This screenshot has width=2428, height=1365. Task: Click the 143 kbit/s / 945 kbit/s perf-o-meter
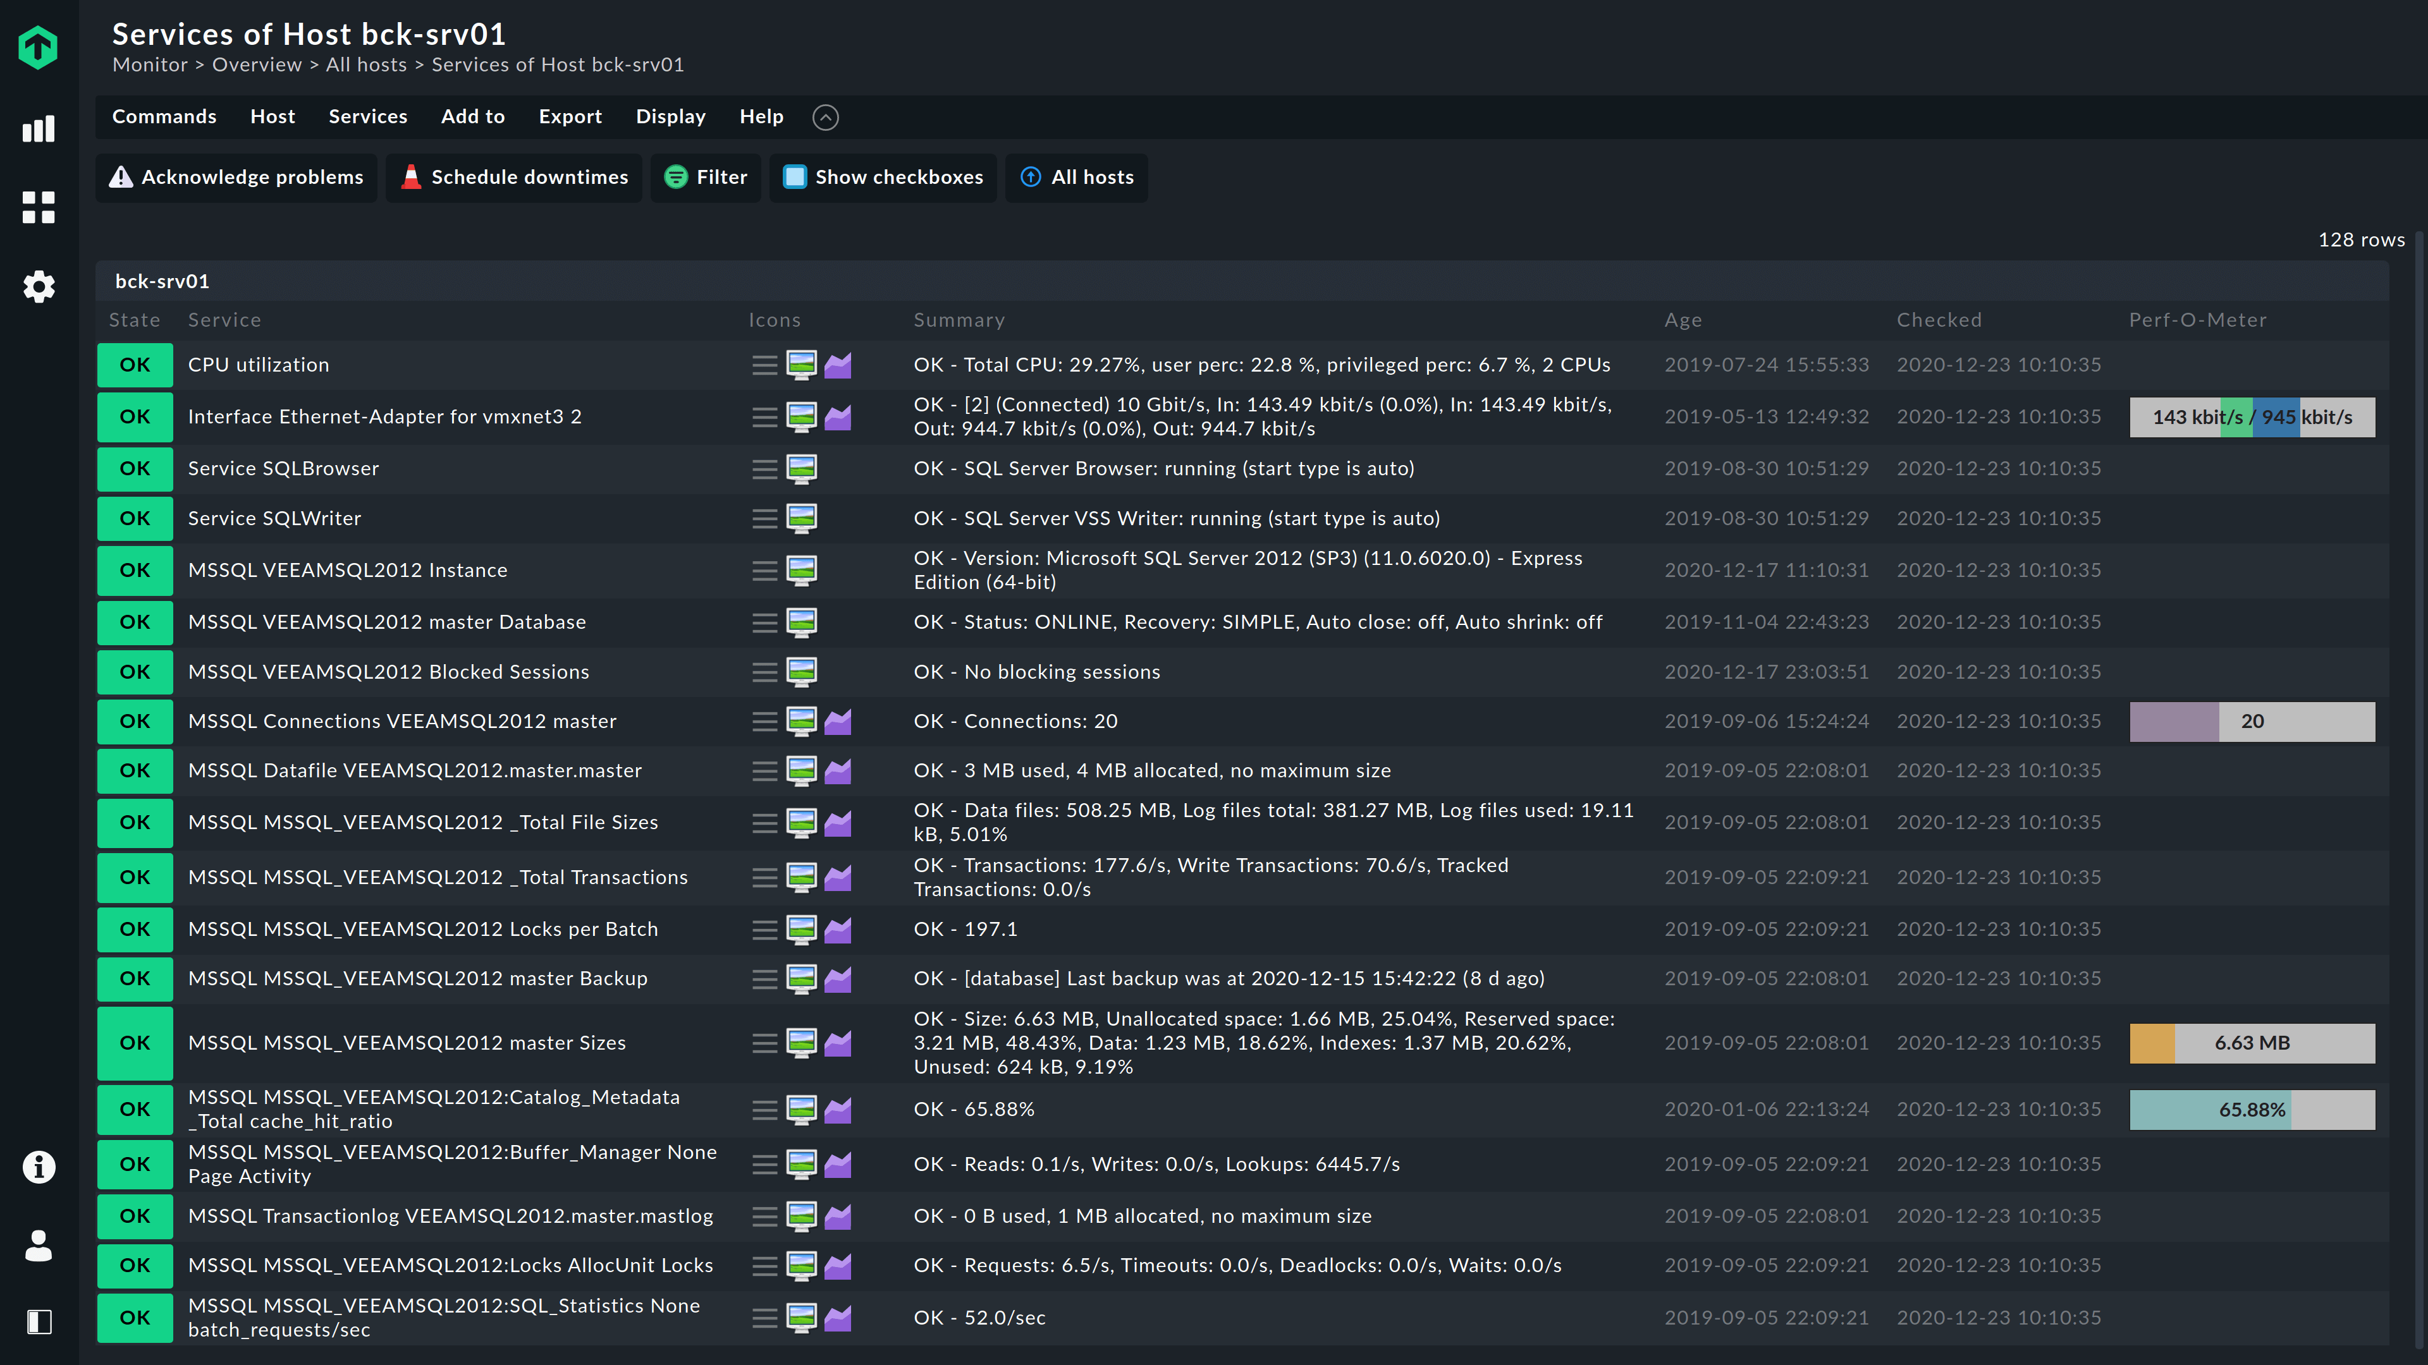coord(2252,417)
